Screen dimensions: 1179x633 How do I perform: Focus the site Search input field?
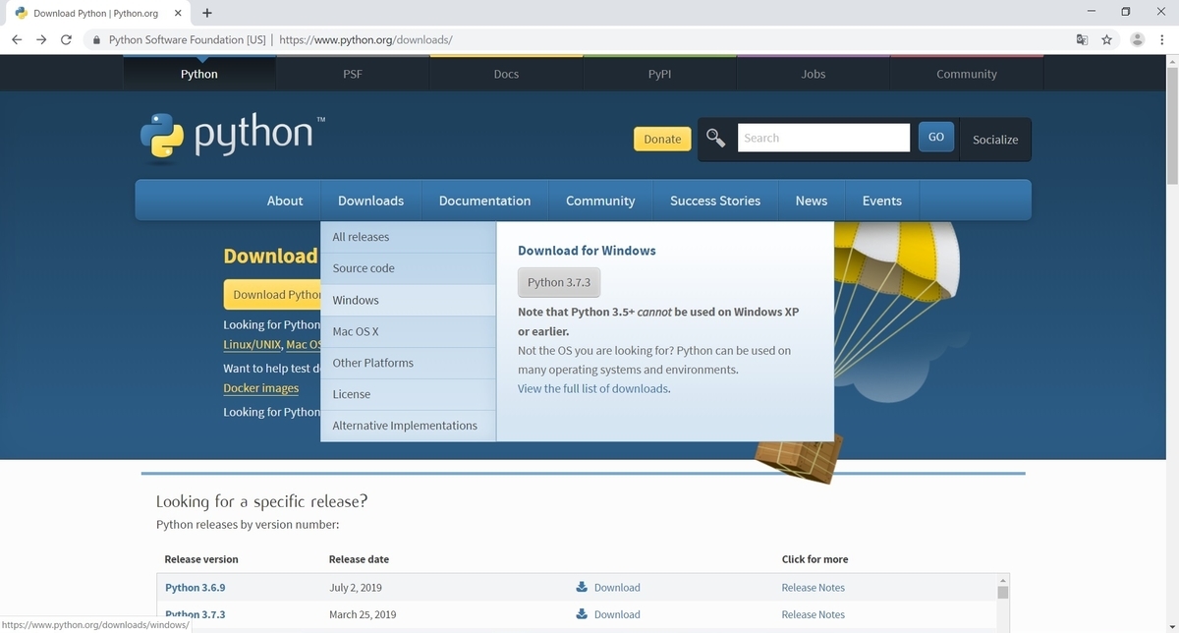pos(823,138)
